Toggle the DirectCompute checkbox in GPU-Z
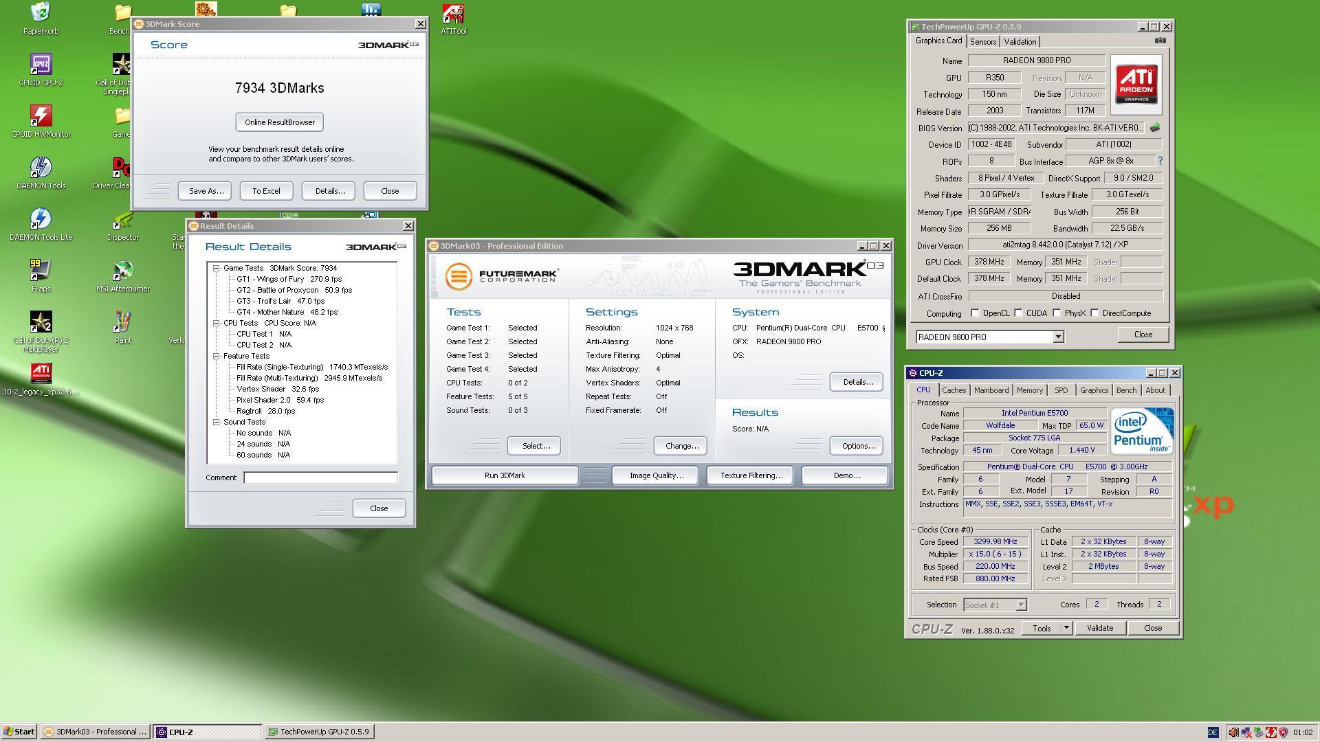The image size is (1320, 742). [1094, 313]
